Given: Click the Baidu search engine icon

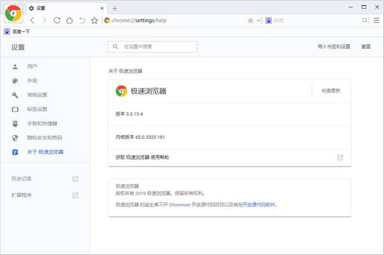Looking at the screenshot, I should click(x=268, y=20).
